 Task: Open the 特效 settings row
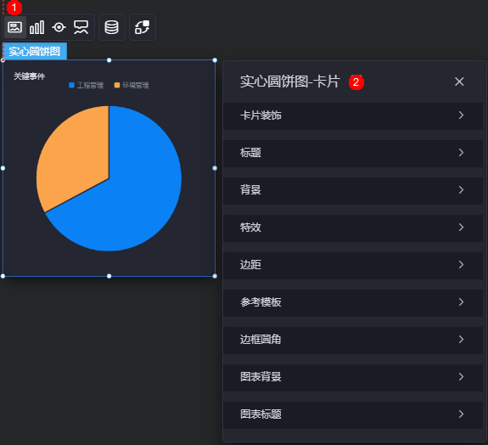(353, 228)
